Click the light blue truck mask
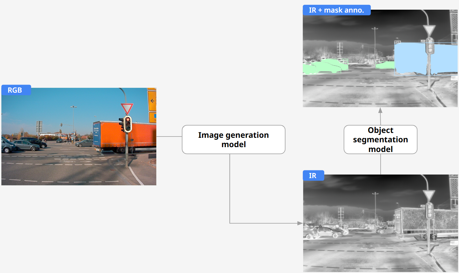This screenshot has height=273, width=459. tap(426, 58)
